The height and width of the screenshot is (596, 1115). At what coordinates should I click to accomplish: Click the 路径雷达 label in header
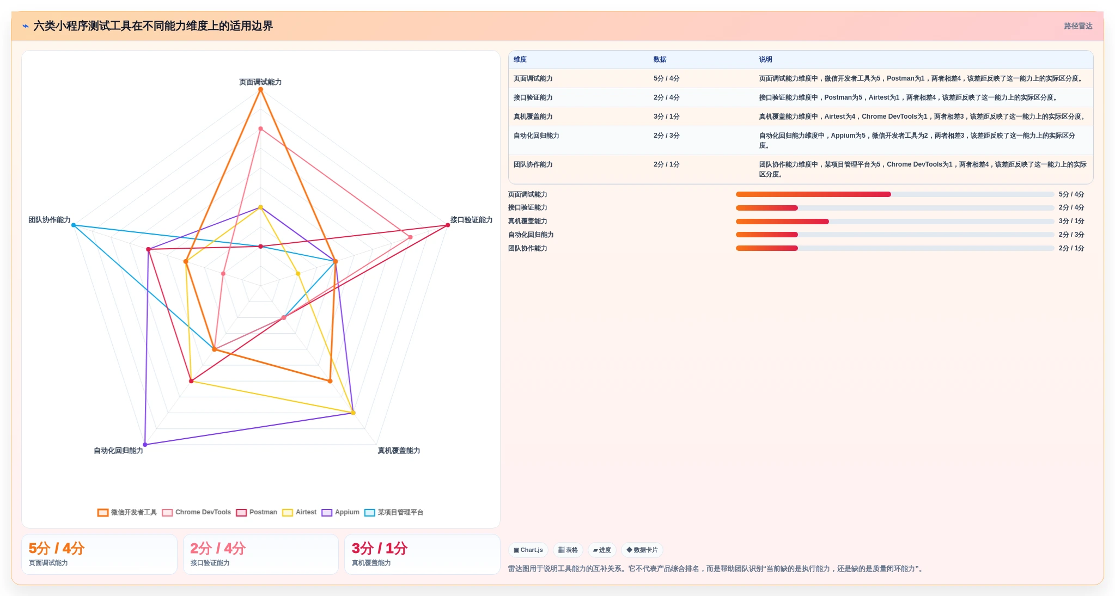coord(1078,26)
